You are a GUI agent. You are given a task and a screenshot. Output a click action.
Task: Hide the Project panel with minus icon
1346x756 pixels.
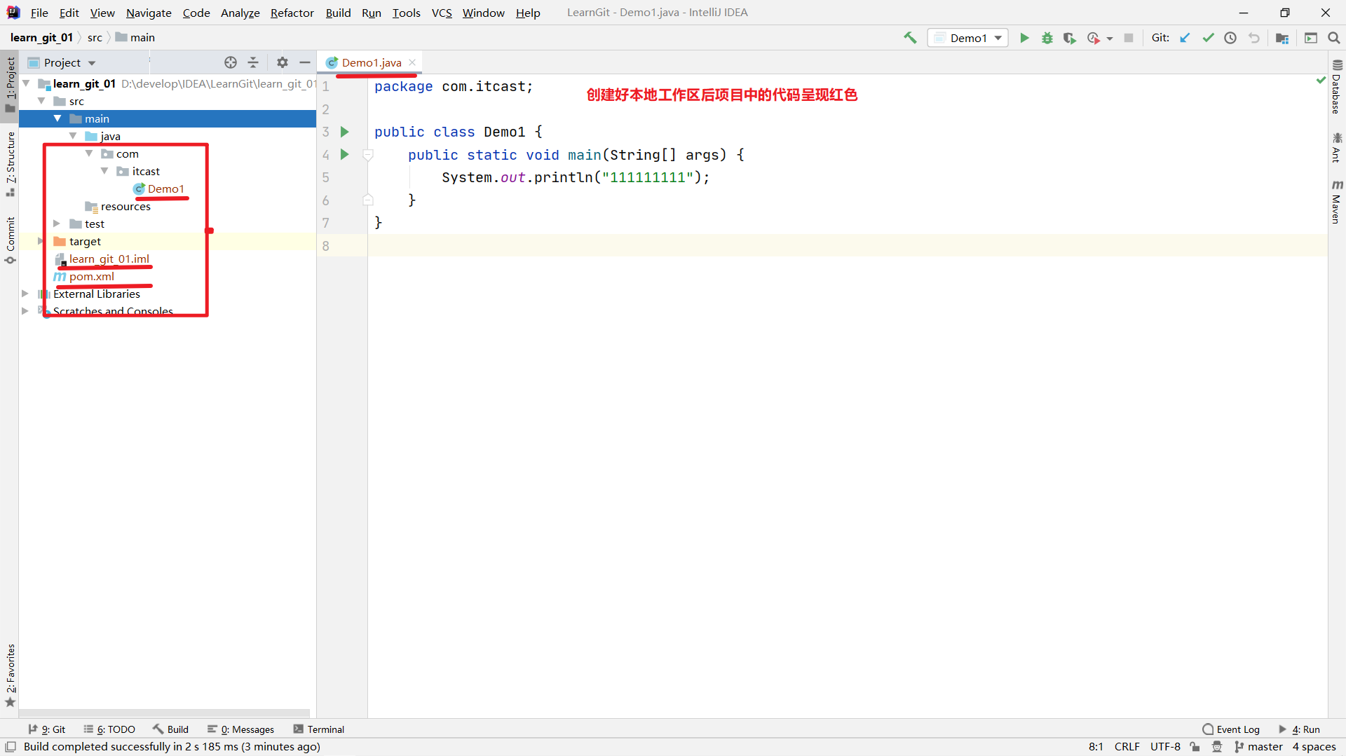tap(305, 62)
